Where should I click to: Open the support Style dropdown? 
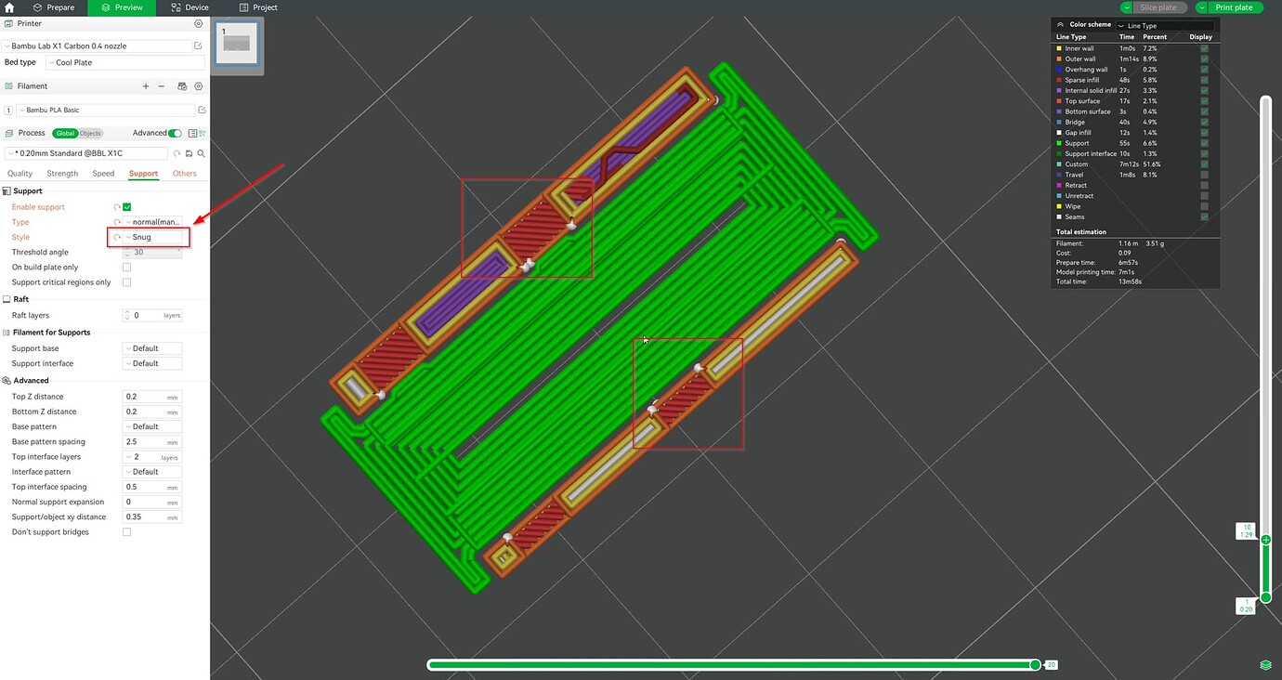(x=153, y=237)
